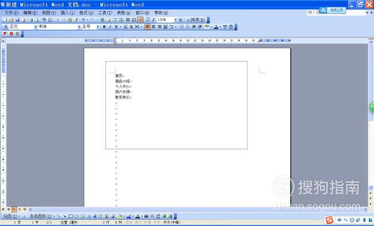
Task: Click the tab selector at ruler corner
Action: pyautogui.click(x=3, y=40)
